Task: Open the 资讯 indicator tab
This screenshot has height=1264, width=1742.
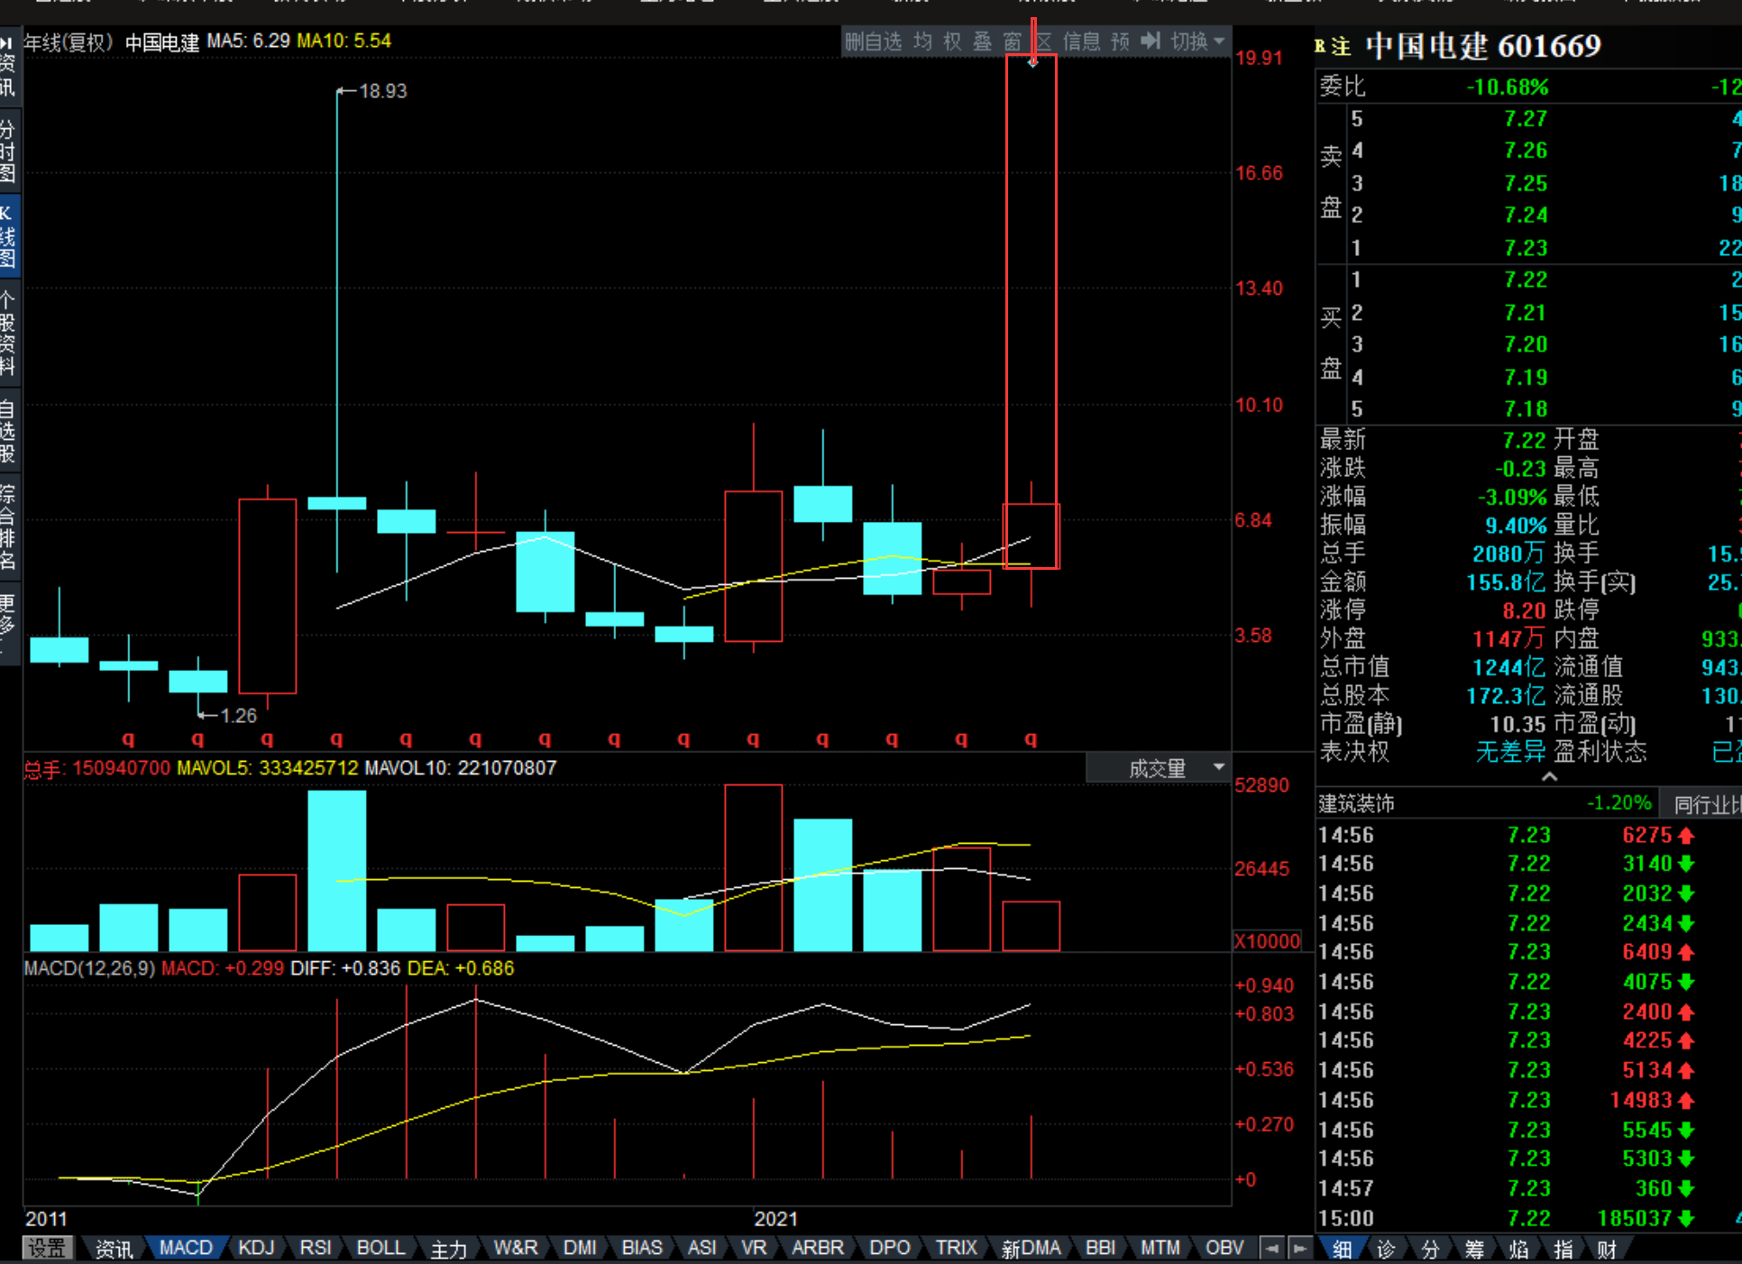Action: click(115, 1249)
